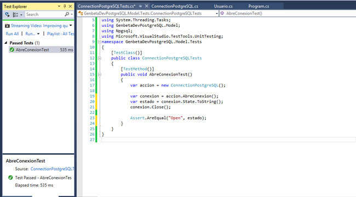Viewport: 356px width, 197px height.
Task: Collapse the AbreConexionTest method on line 15
Action: click(x=100, y=74)
